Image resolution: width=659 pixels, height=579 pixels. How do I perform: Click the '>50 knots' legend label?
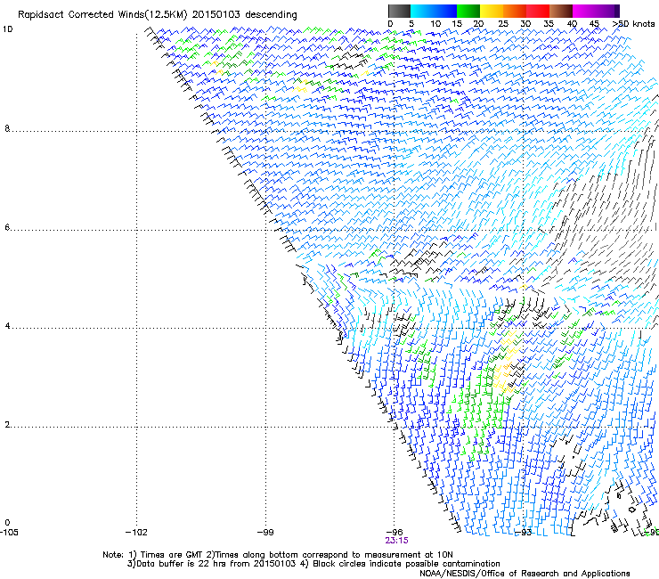tap(633, 24)
